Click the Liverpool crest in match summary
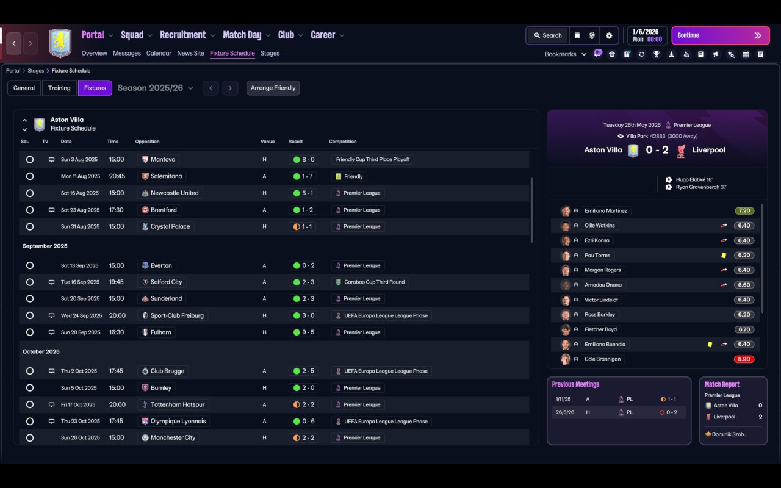 681,150
